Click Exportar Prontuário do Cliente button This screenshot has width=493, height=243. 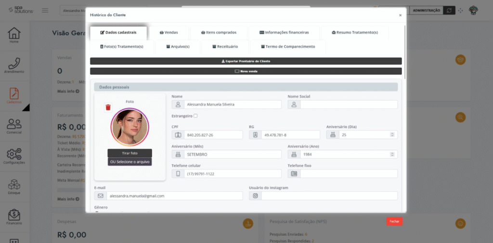coord(246,62)
